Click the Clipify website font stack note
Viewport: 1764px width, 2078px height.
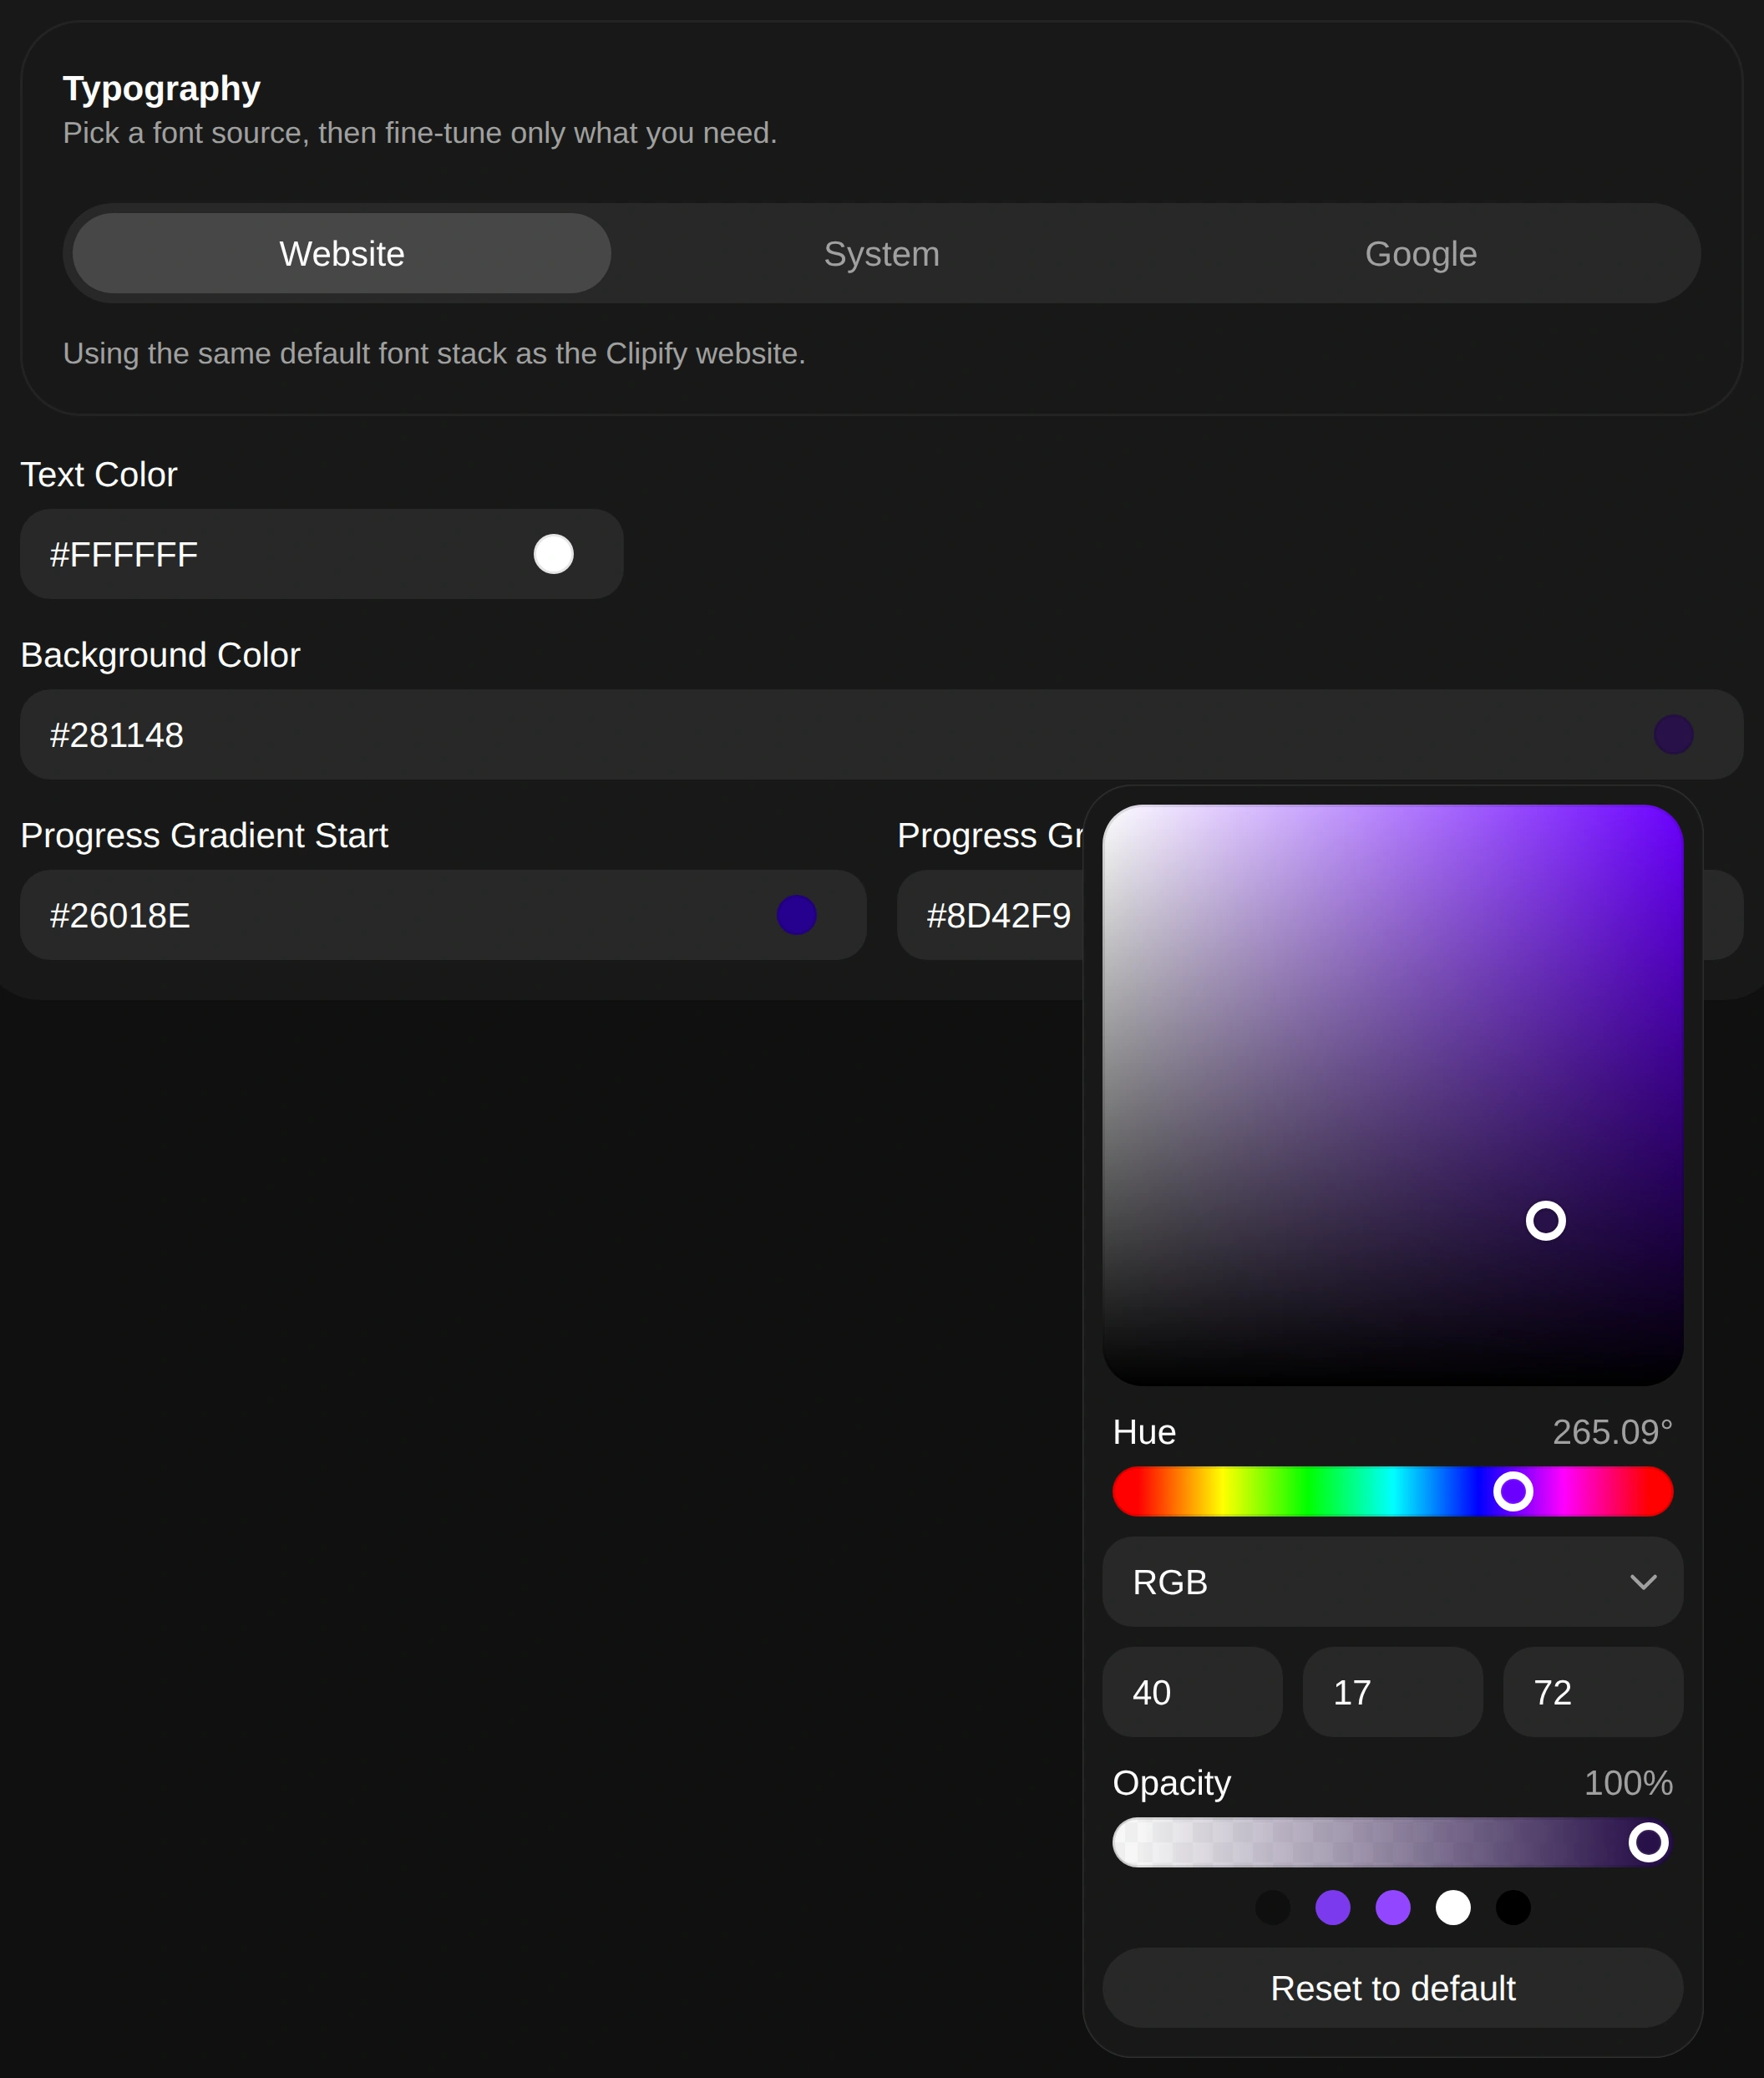tap(434, 353)
